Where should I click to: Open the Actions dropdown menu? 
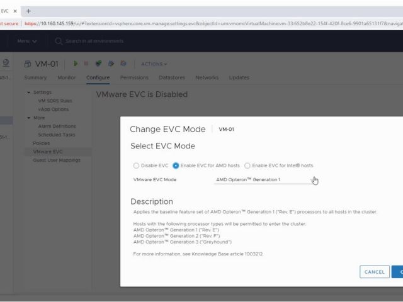click(x=154, y=64)
